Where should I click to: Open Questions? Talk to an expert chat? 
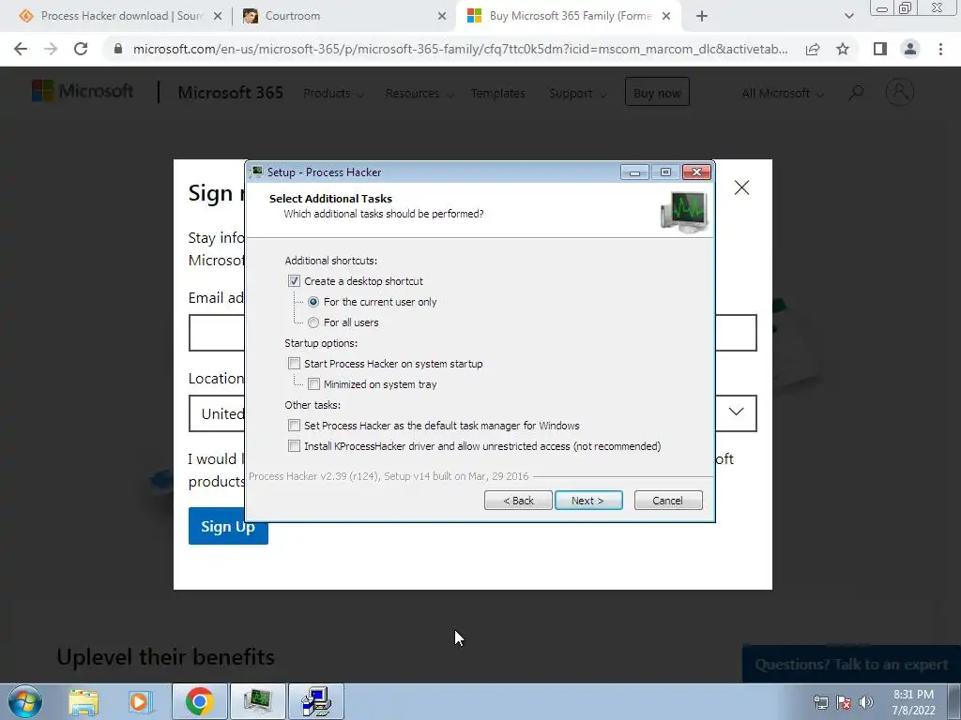851,665
